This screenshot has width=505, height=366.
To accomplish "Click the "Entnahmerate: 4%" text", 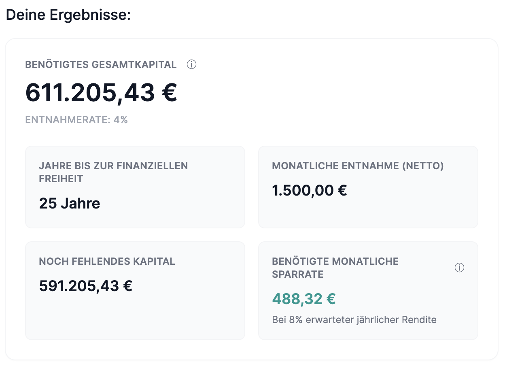I will tap(76, 120).
